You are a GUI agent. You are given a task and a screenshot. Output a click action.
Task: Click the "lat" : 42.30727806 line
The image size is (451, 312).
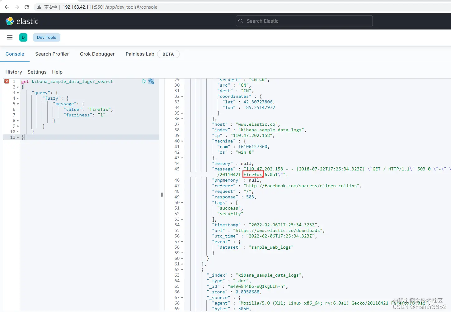tap(249, 102)
